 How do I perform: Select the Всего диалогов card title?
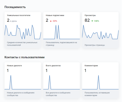pos(53,66)
